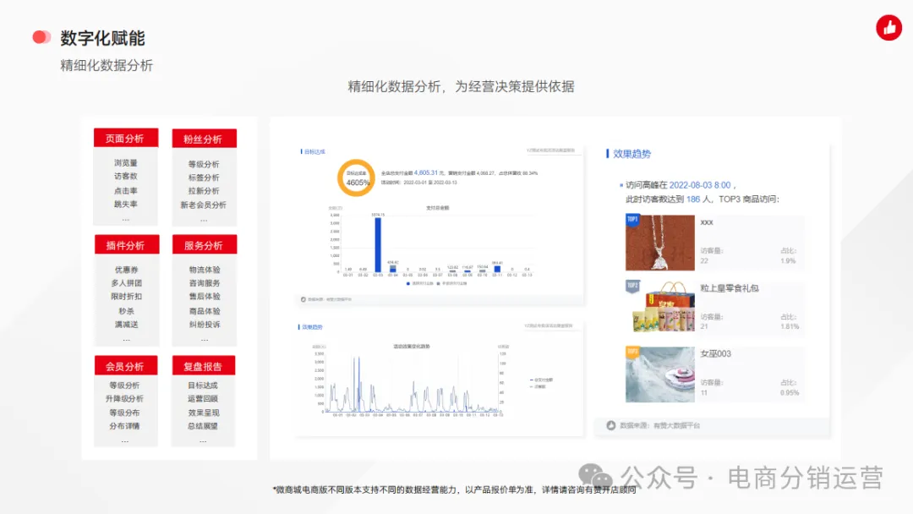The width and height of the screenshot is (913, 514).
Task: Select 运营回顾 under 复盘报告
Action: [x=203, y=399]
